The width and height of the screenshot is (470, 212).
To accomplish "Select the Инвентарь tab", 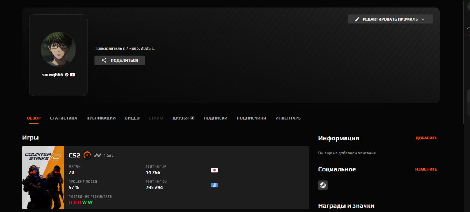I will point(288,118).
